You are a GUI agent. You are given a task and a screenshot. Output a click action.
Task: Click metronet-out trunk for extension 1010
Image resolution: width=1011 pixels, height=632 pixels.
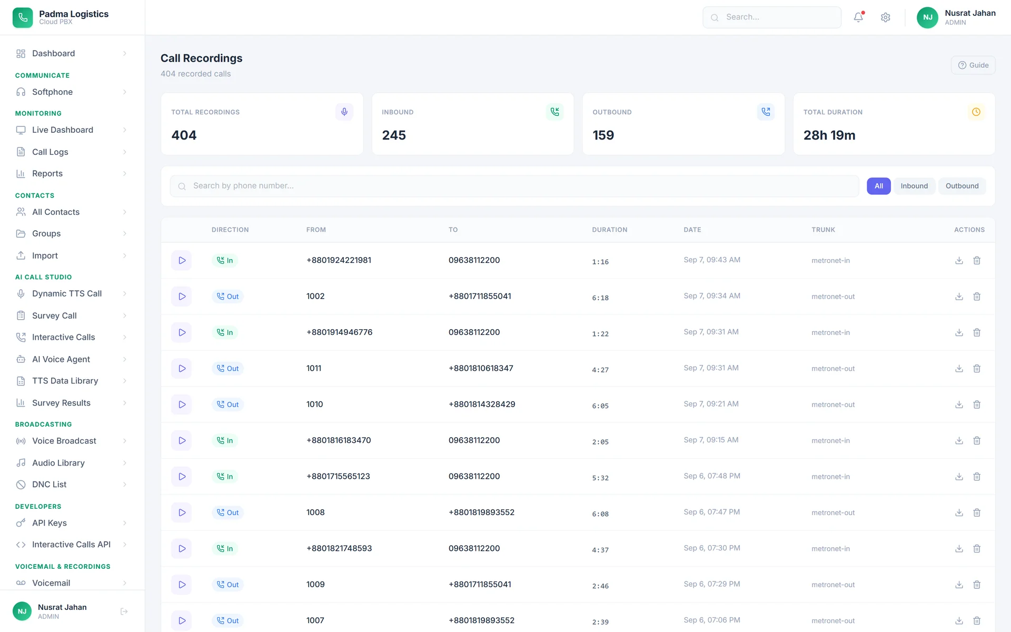[x=833, y=404]
